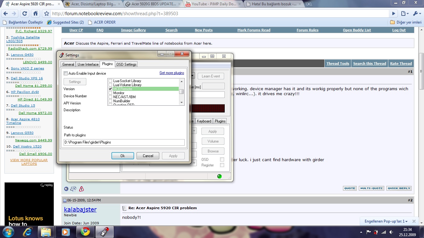Switch to Chrome in taskbar
424x238 pixels.
[85, 232]
